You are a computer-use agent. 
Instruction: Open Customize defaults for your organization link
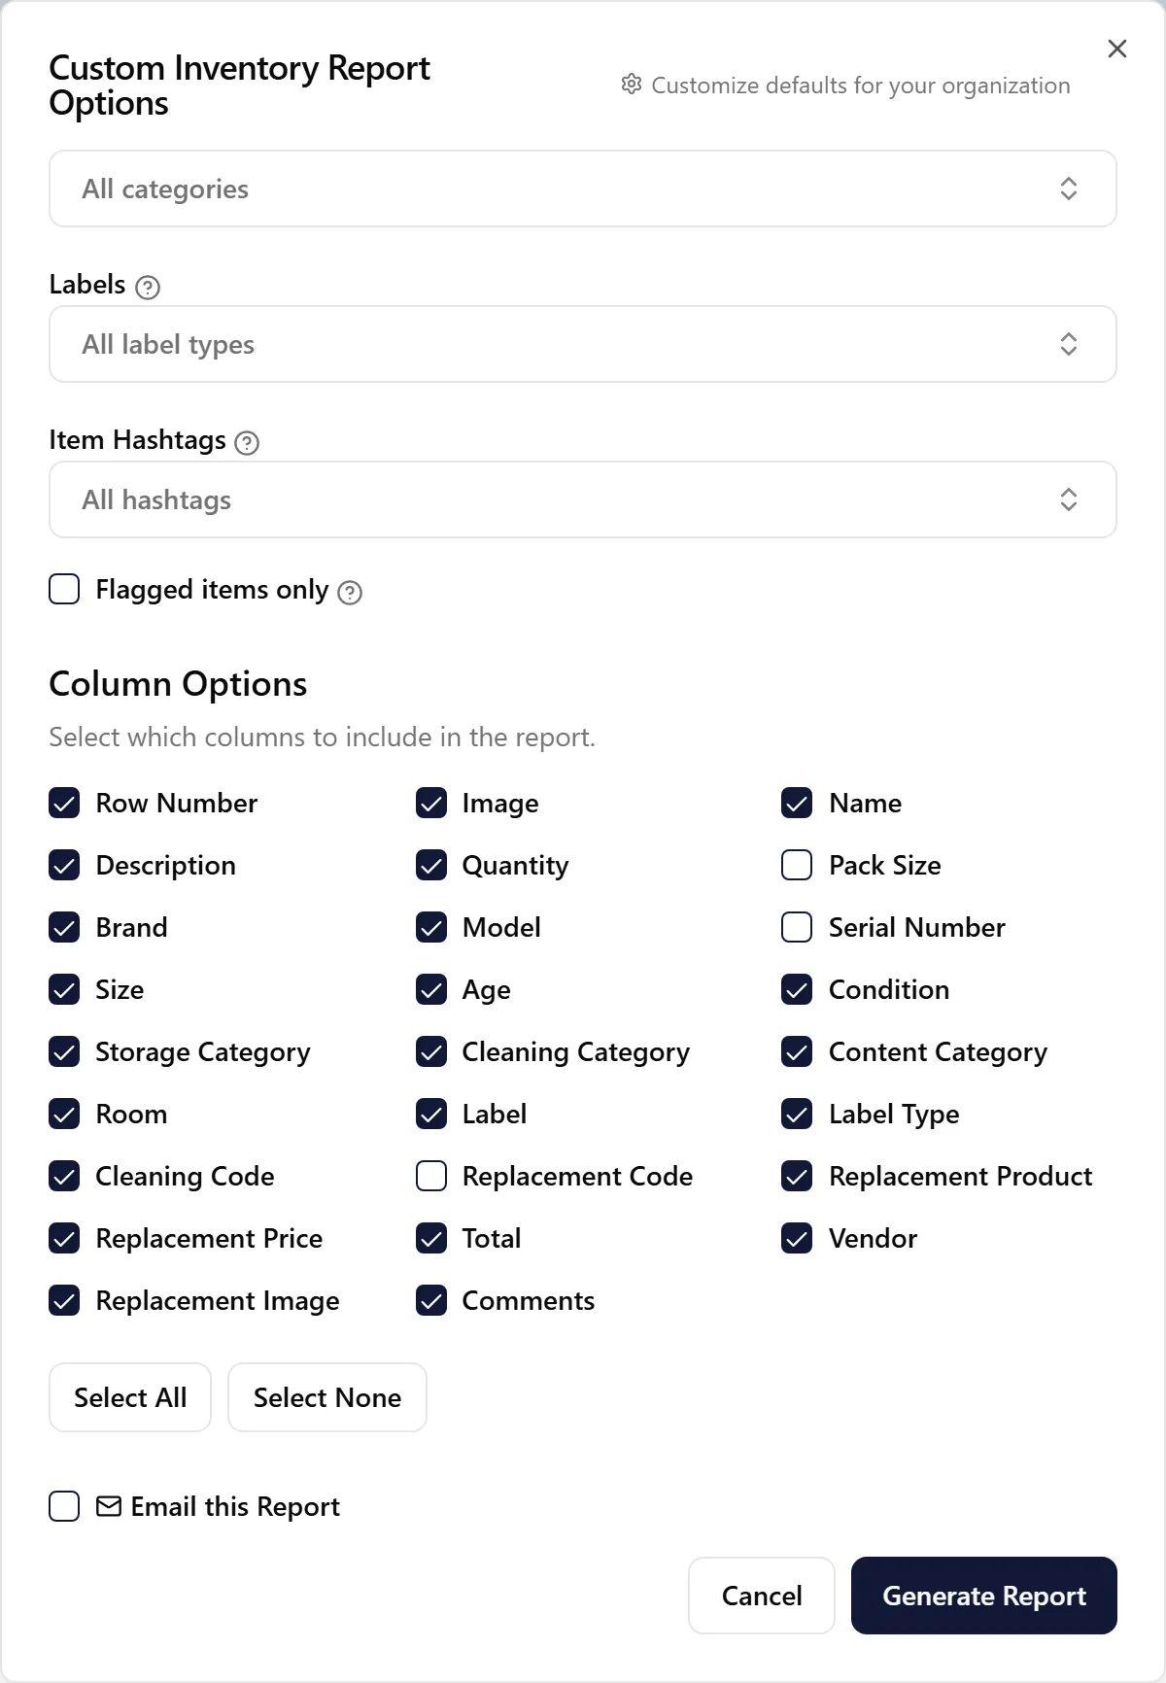[845, 86]
